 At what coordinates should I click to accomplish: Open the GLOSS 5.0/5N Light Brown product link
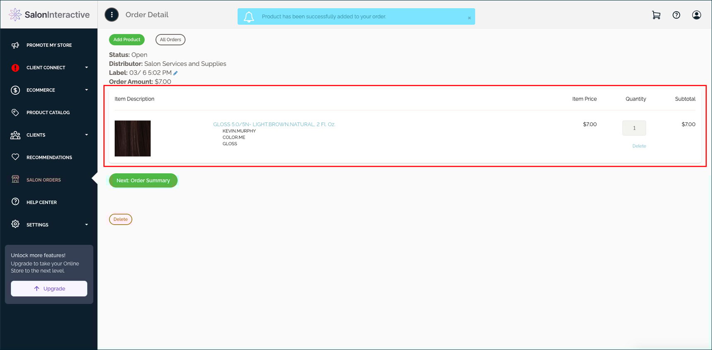click(274, 124)
